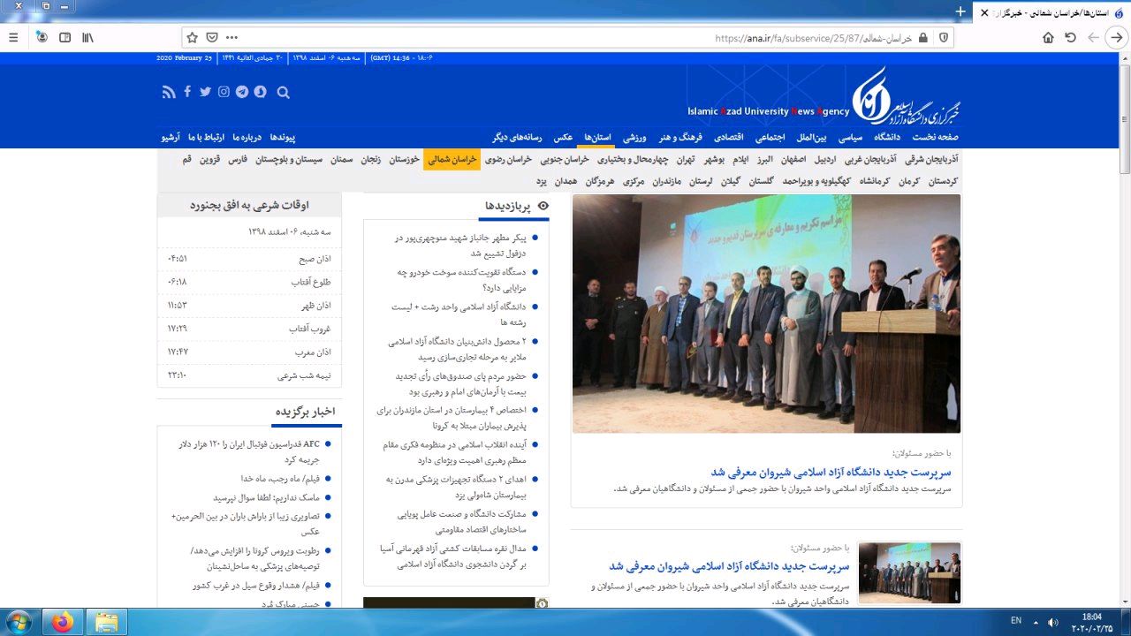
Task: Open the tracking protection shield icon
Action: click(944, 38)
